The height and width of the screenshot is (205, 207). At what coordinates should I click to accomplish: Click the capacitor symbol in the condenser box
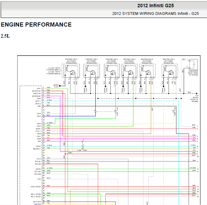194,65
